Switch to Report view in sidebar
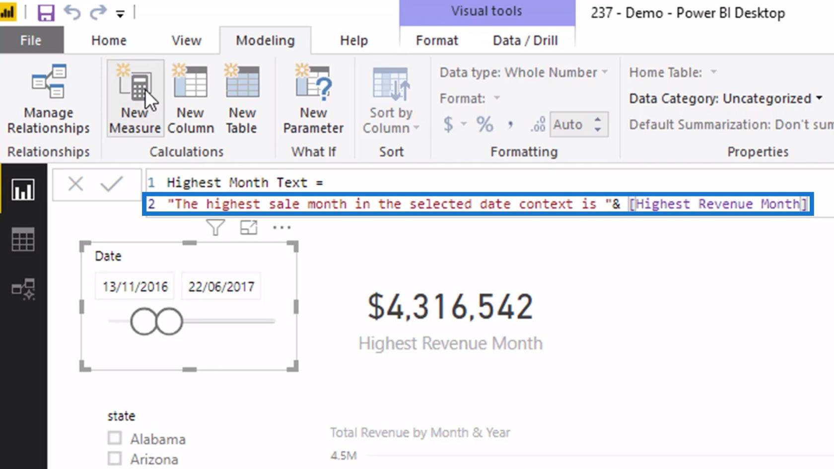Viewport: 834px width, 469px height. 23,190
